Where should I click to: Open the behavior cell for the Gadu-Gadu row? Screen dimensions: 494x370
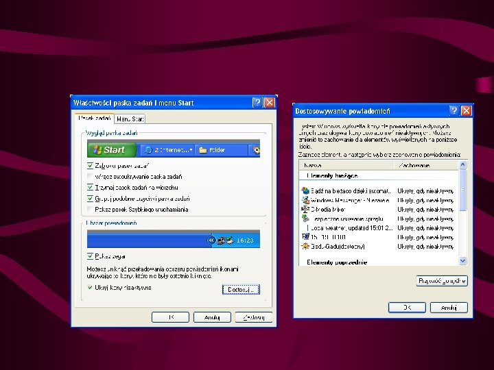[425, 247]
